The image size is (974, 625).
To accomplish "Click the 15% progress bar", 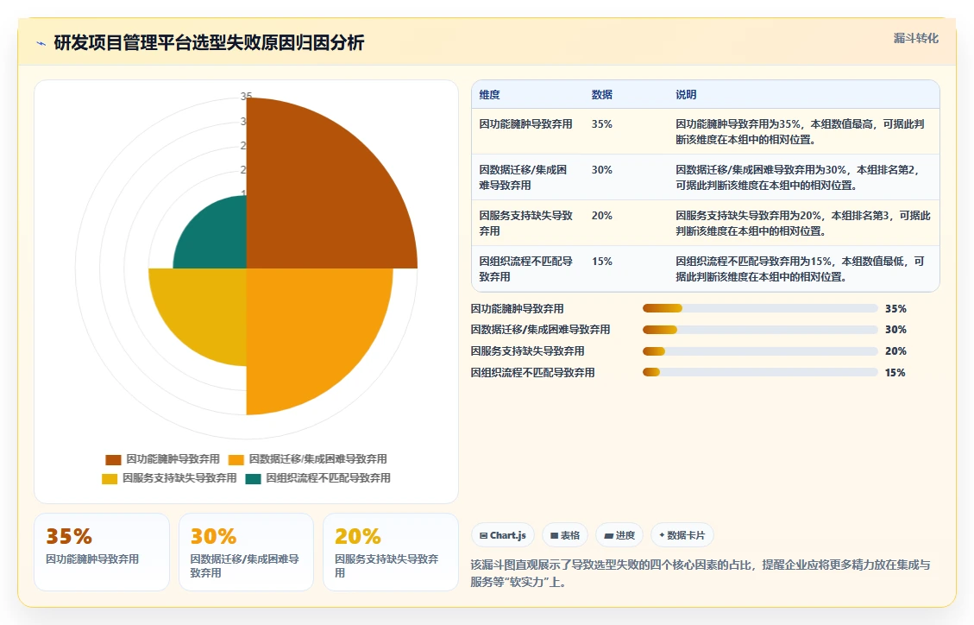I will (x=760, y=373).
